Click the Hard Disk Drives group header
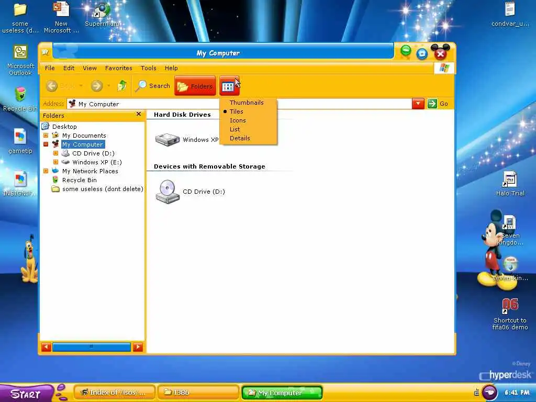The height and width of the screenshot is (402, 536). tap(182, 115)
